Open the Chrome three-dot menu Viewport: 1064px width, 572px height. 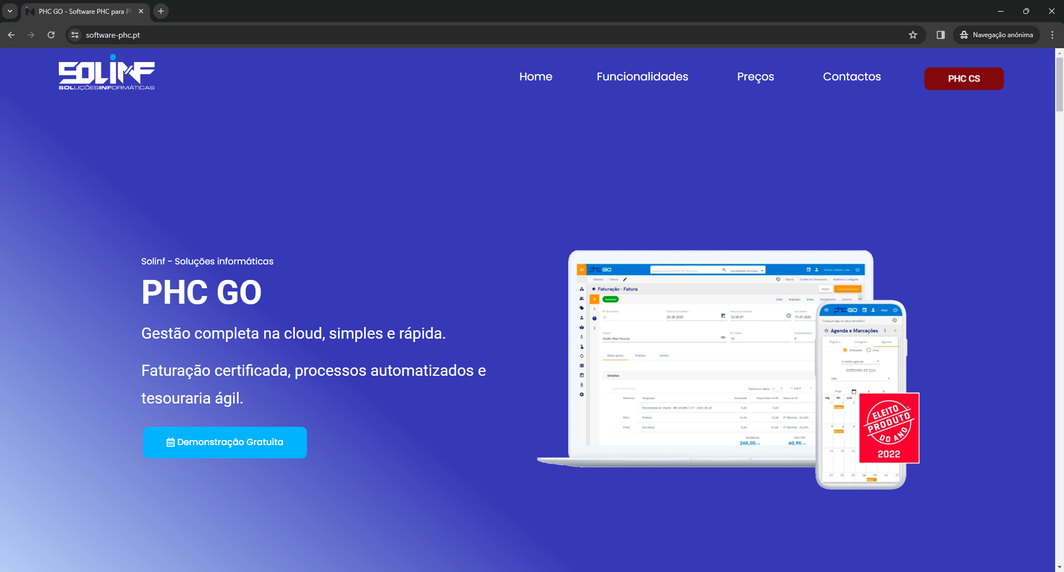(1052, 35)
